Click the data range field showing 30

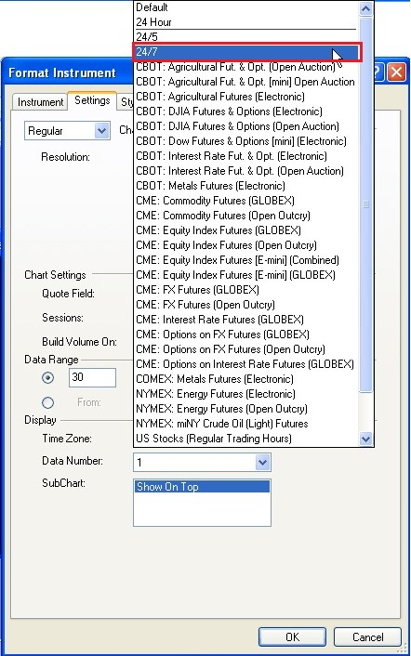(92, 378)
